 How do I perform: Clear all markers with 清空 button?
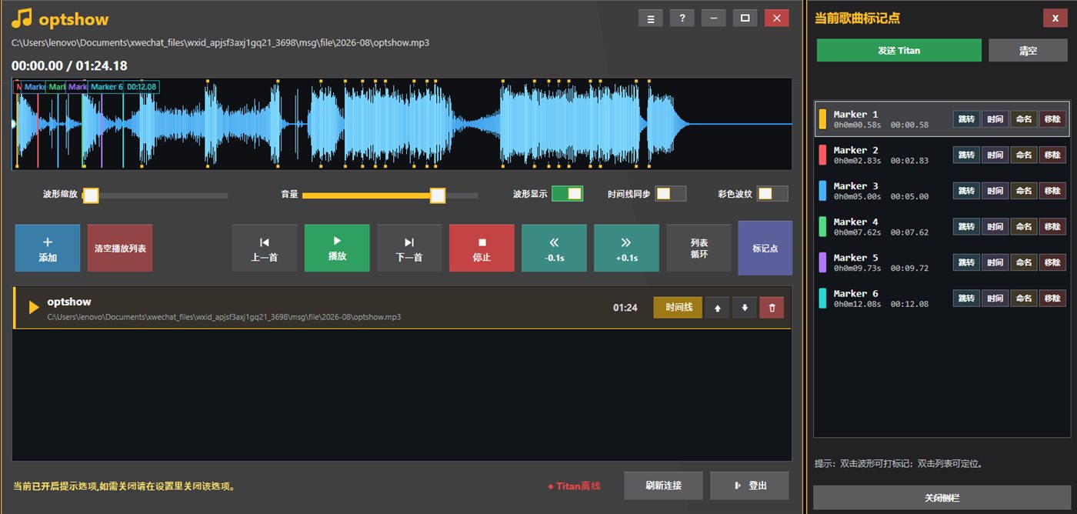click(x=1028, y=50)
